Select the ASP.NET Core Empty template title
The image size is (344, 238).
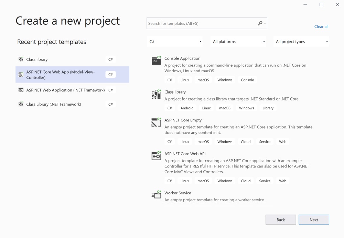pos(183,120)
